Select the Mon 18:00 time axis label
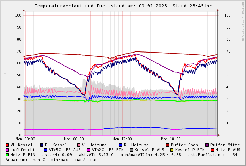This screenshot has height=166, width=246. pos(171,139)
